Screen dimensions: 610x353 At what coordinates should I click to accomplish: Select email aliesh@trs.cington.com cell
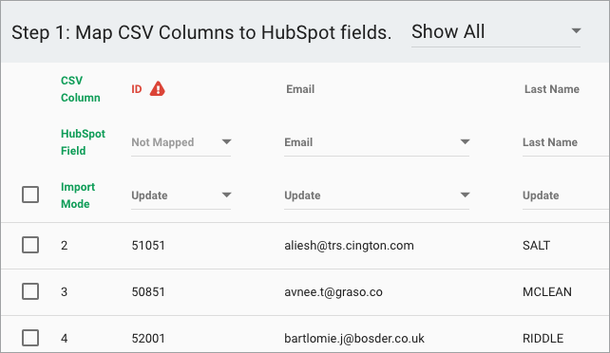pyautogui.click(x=349, y=246)
